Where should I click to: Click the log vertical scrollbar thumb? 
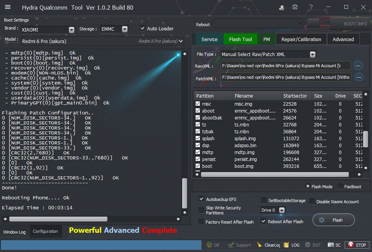click(184, 193)
